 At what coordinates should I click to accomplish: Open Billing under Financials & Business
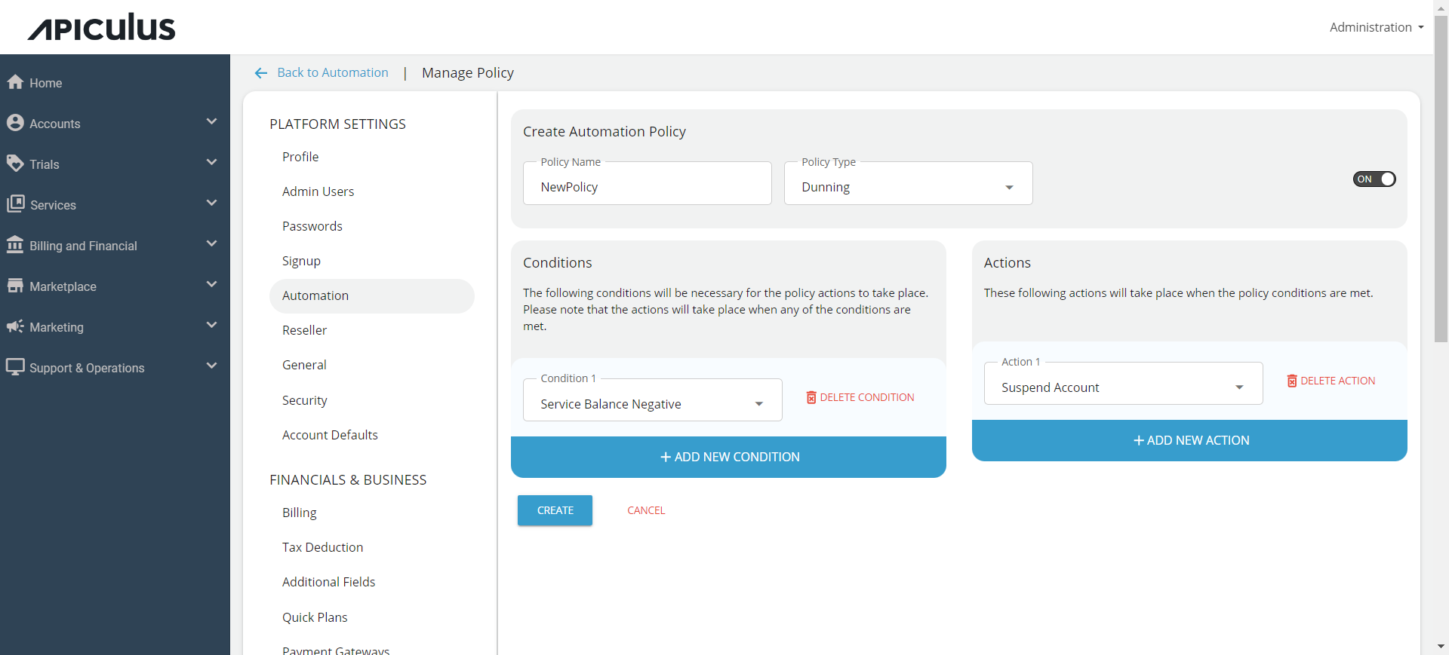(299, 513)
